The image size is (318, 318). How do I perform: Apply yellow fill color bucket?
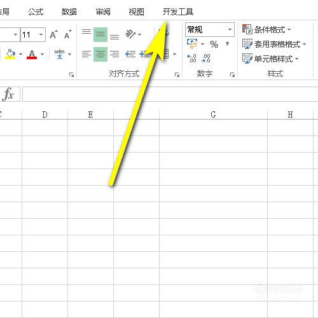[x=11, y=54]
